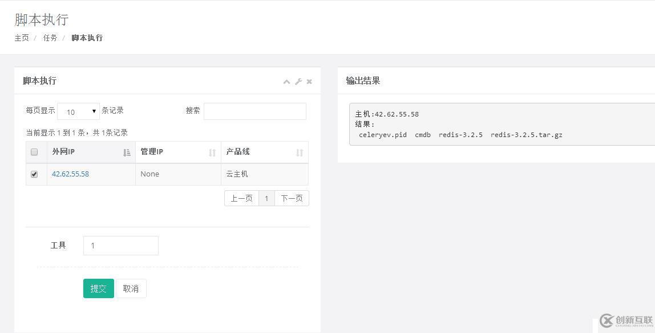Go to 上一页 previous page

241,198
